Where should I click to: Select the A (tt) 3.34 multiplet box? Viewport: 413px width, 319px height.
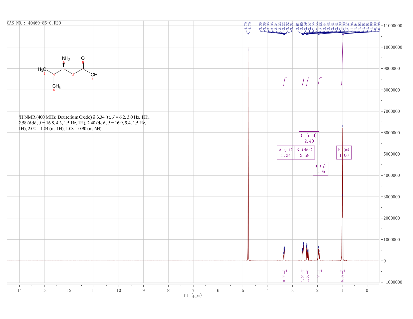(286, 152)
